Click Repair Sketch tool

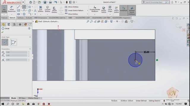click(104, 10)
